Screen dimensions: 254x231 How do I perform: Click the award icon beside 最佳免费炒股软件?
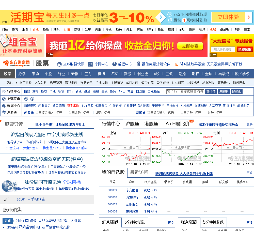(x=138, y=64)
